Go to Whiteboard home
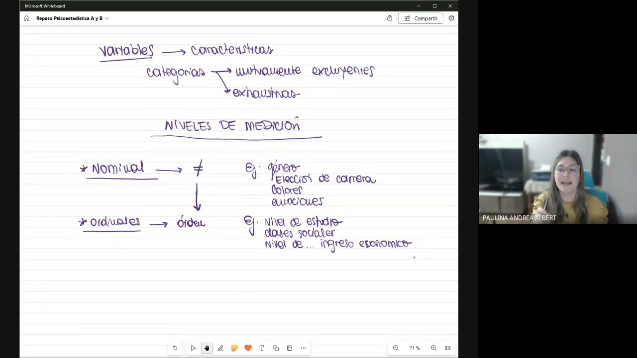 click(x=26, y=18)
